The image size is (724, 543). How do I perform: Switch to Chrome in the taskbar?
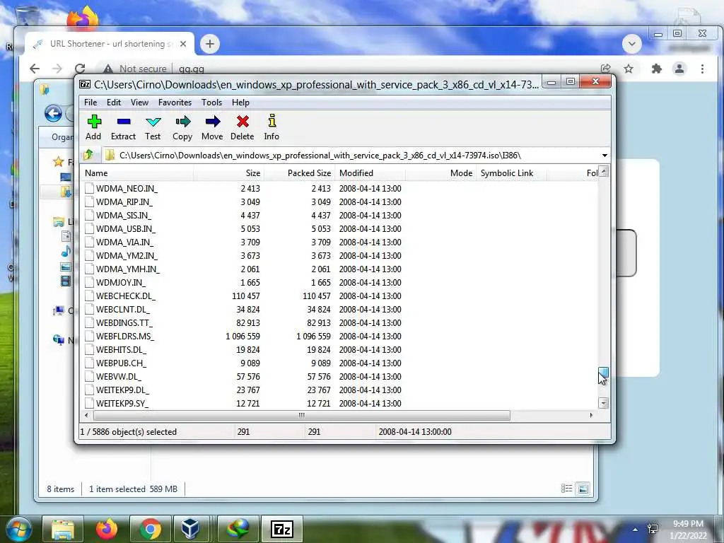pos(151,529)
